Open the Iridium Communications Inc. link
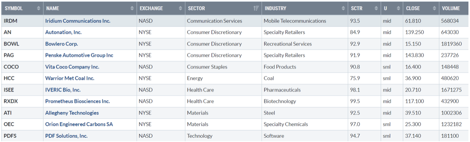The width and height of the screenshot is (470, 142). click(x=78, y=21)
